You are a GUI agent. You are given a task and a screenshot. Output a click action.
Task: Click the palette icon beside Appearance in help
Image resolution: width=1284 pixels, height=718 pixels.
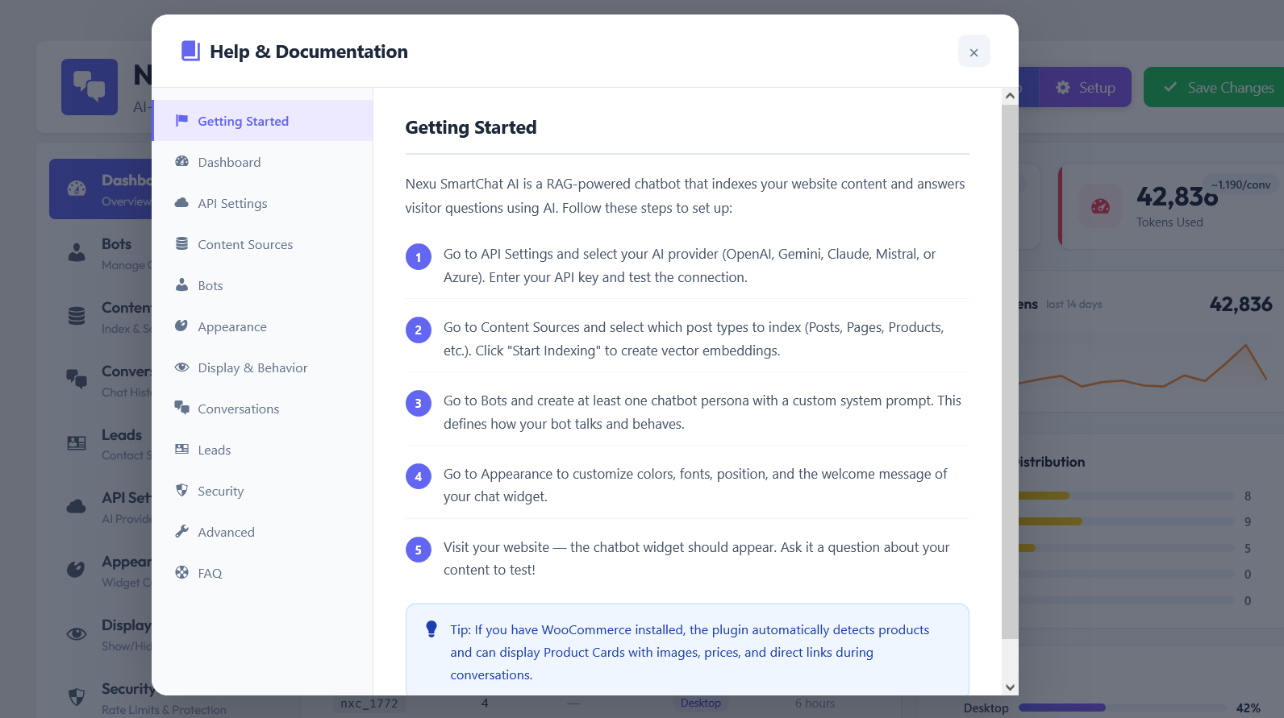(181, 326)
